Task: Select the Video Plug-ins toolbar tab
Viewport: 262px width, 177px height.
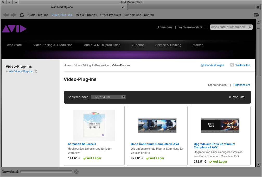Action: point(62,15)
